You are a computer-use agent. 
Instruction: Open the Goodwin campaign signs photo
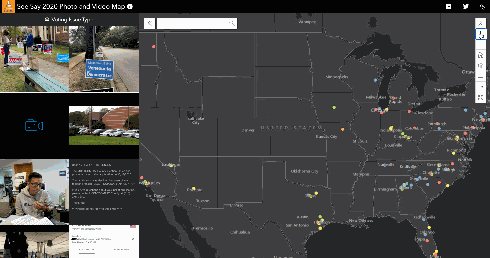point(34,59)
